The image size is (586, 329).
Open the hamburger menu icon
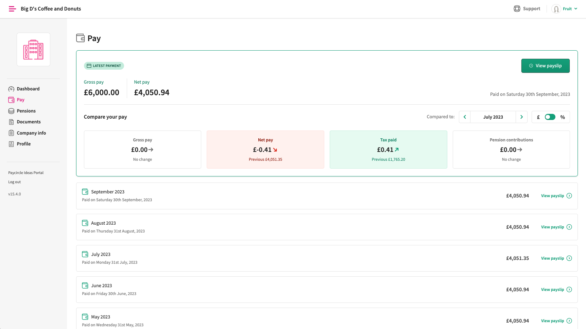point(12,9)
